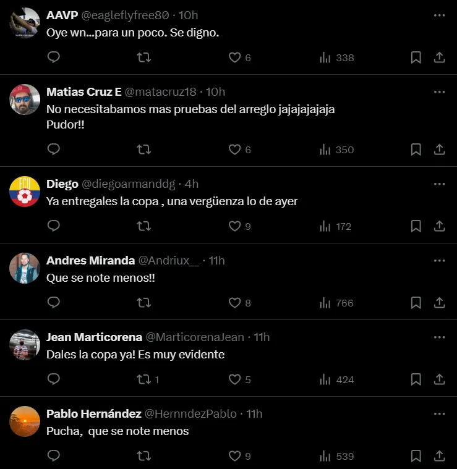Share AAVP's tweet
The height and width of the screenshot is (469, 457).
(x=440, y=57)
